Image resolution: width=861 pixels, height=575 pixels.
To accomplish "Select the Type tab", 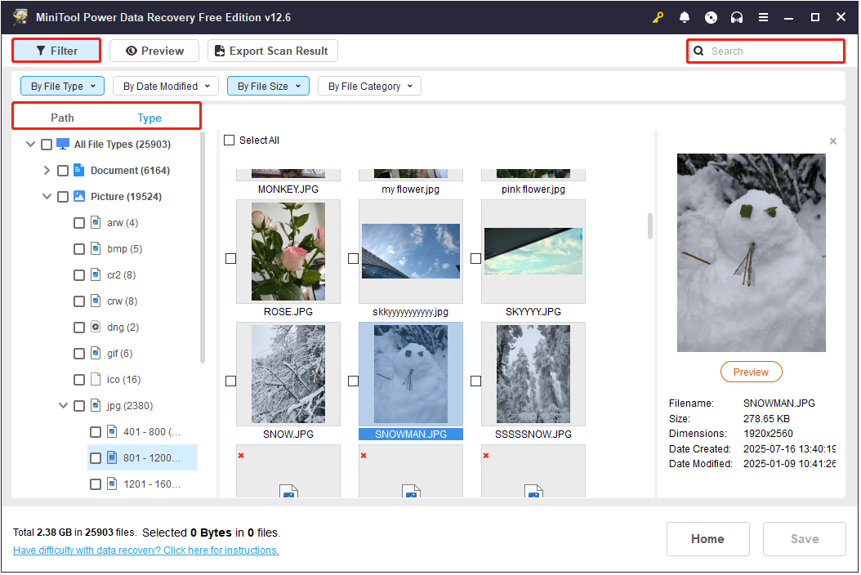I will coord(149,117).
